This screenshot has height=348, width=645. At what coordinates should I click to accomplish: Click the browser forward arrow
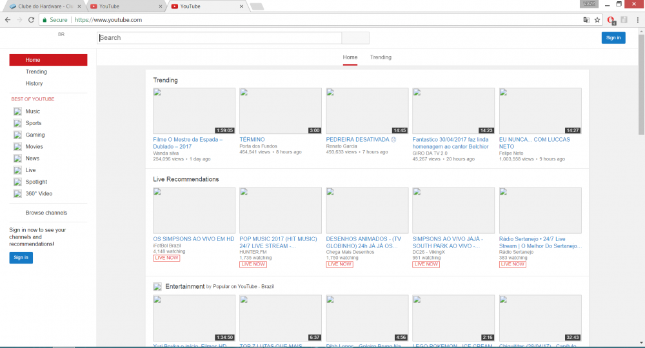[x=19, y=20]
